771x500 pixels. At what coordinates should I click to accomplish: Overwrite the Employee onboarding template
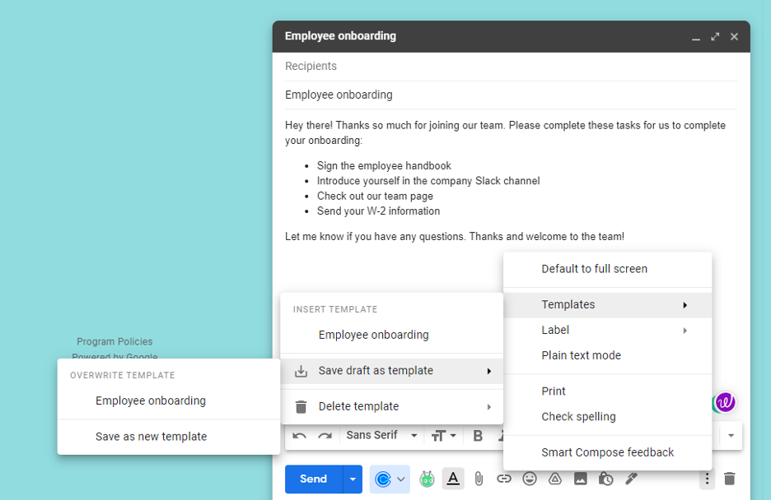tap(169, 400)
